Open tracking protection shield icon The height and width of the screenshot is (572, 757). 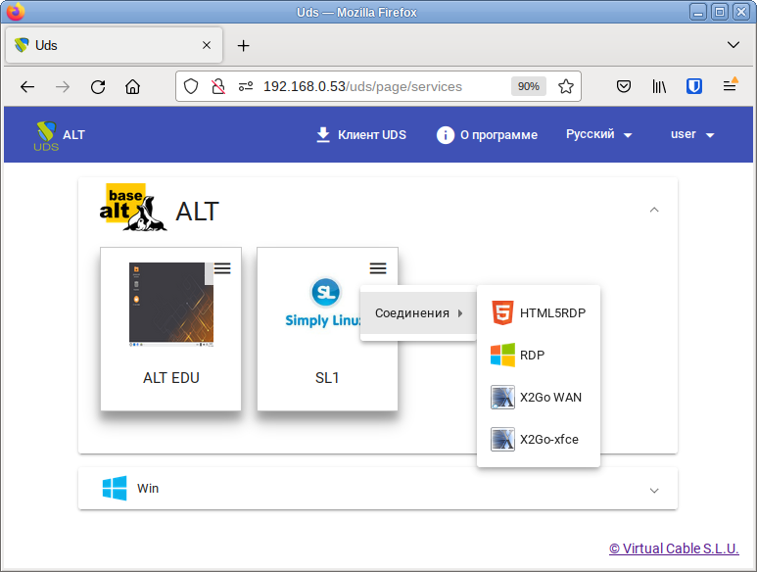(191, 86)
